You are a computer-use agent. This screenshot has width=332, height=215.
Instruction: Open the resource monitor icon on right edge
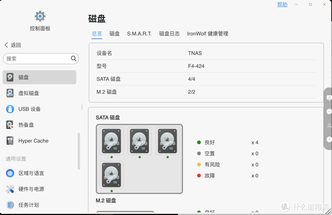click(x=330, y=98)
